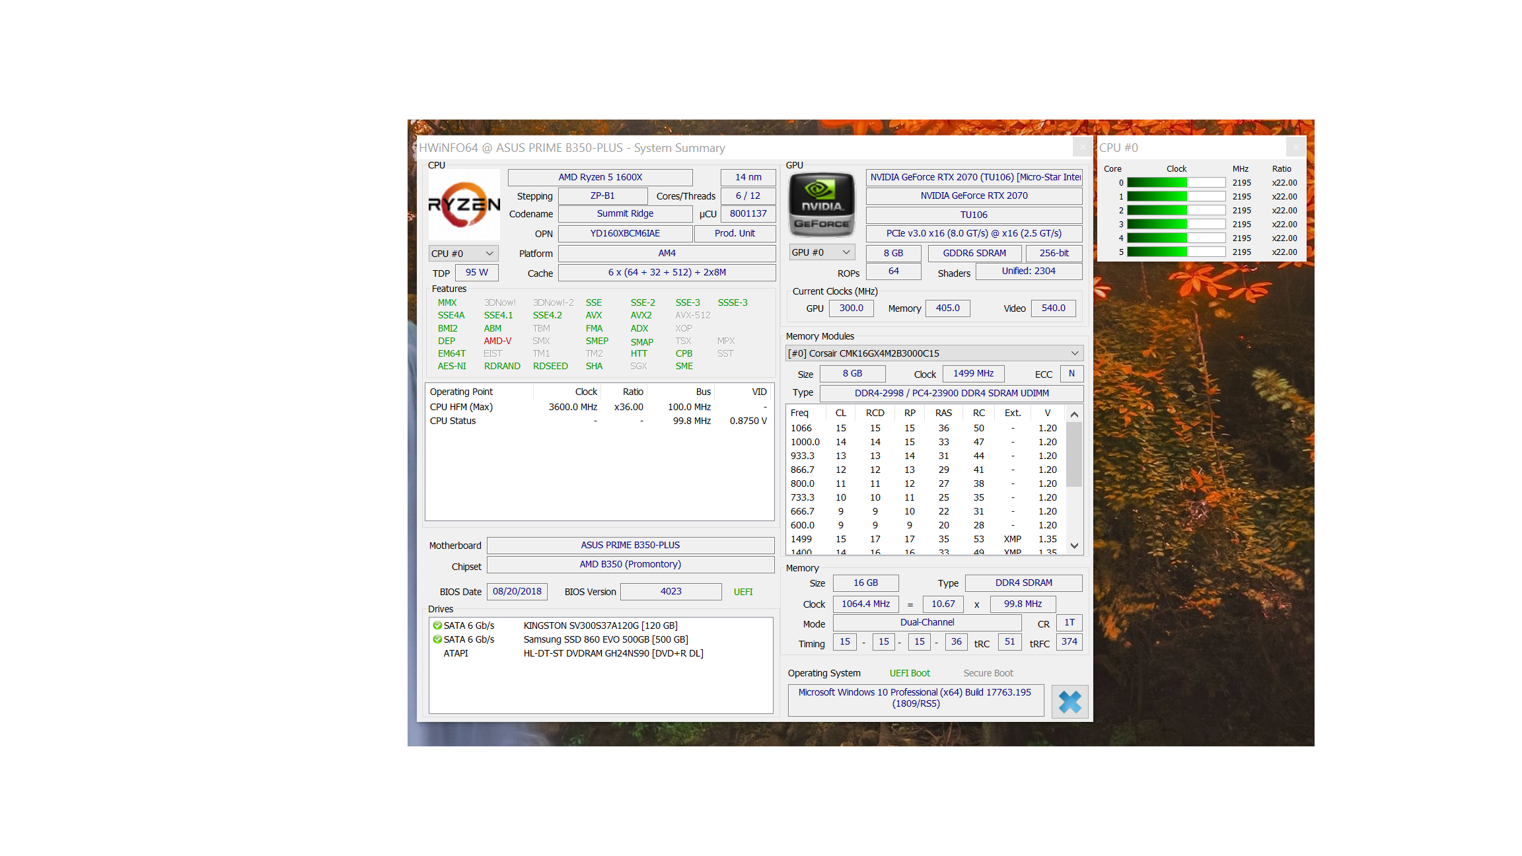Click the green check icon beside the KINGSTON drive
1522x856 pixels.
[437, 625]
